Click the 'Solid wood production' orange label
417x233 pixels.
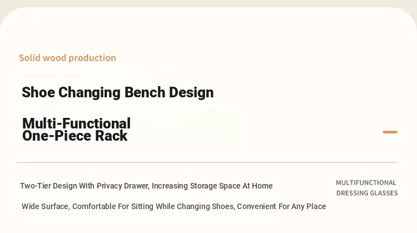67,58
